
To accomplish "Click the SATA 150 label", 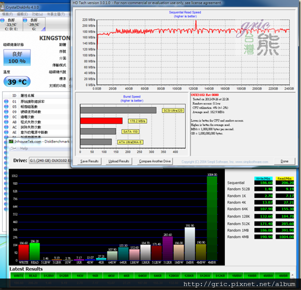I will pos(131,132).
